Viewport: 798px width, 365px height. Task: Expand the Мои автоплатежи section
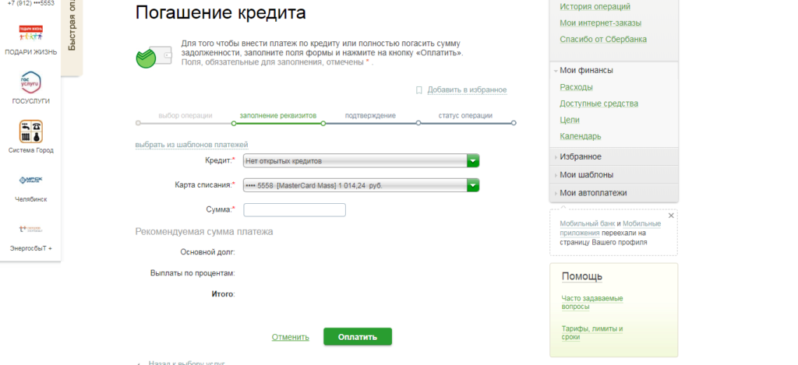pos(592,192)
